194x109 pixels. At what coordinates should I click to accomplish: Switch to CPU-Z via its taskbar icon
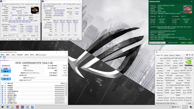22,107
